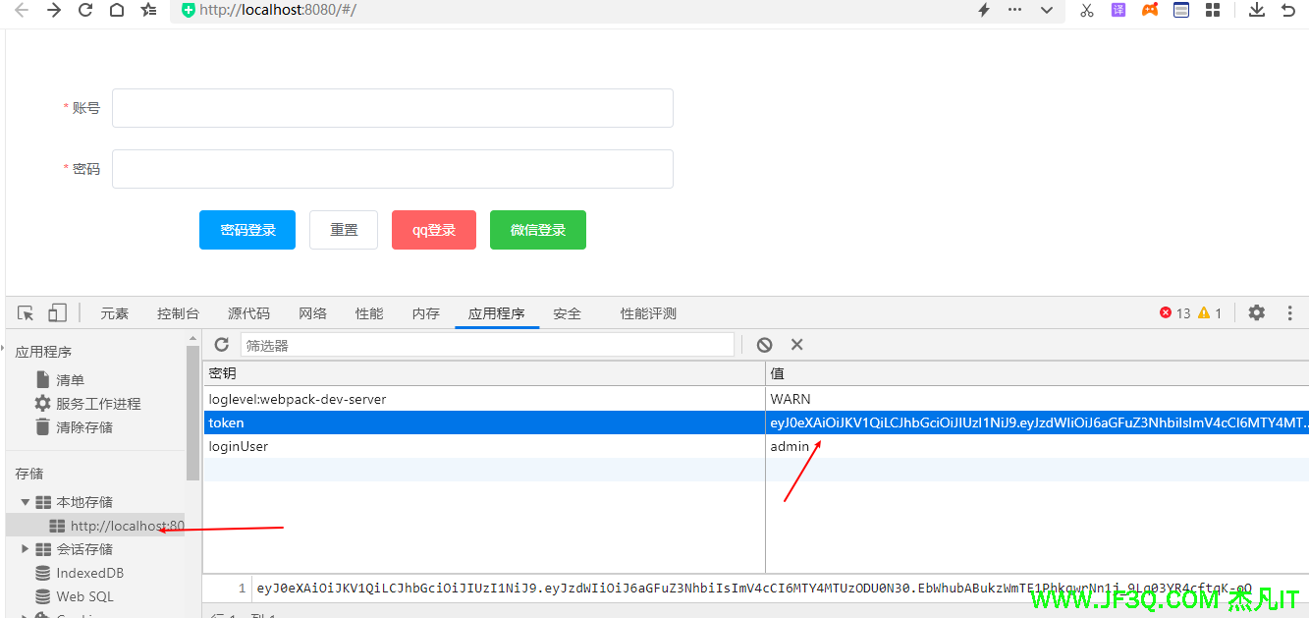Viewport: 1309px width, 618px height.
Task: Collapse the 本地存储 tree node
Action: (x=26, y=502)
